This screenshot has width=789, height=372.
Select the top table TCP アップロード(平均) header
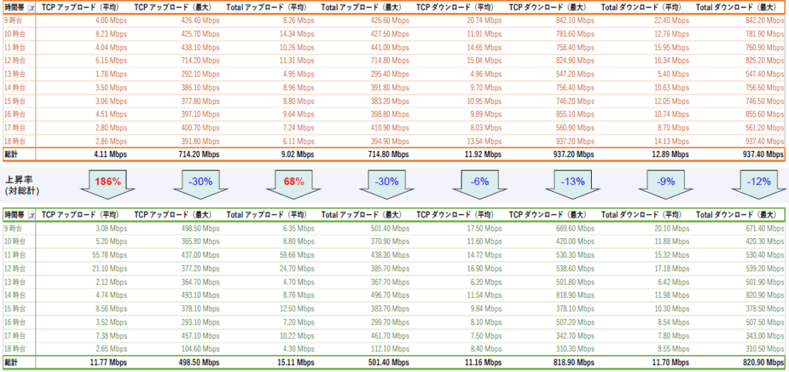pyautogui.click(x=84, y=8)
